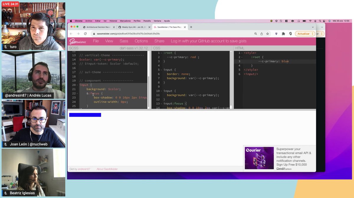Collapse the CSS :root block at line 1
This screenshot has width=354, height=198.
click(162, 53)
